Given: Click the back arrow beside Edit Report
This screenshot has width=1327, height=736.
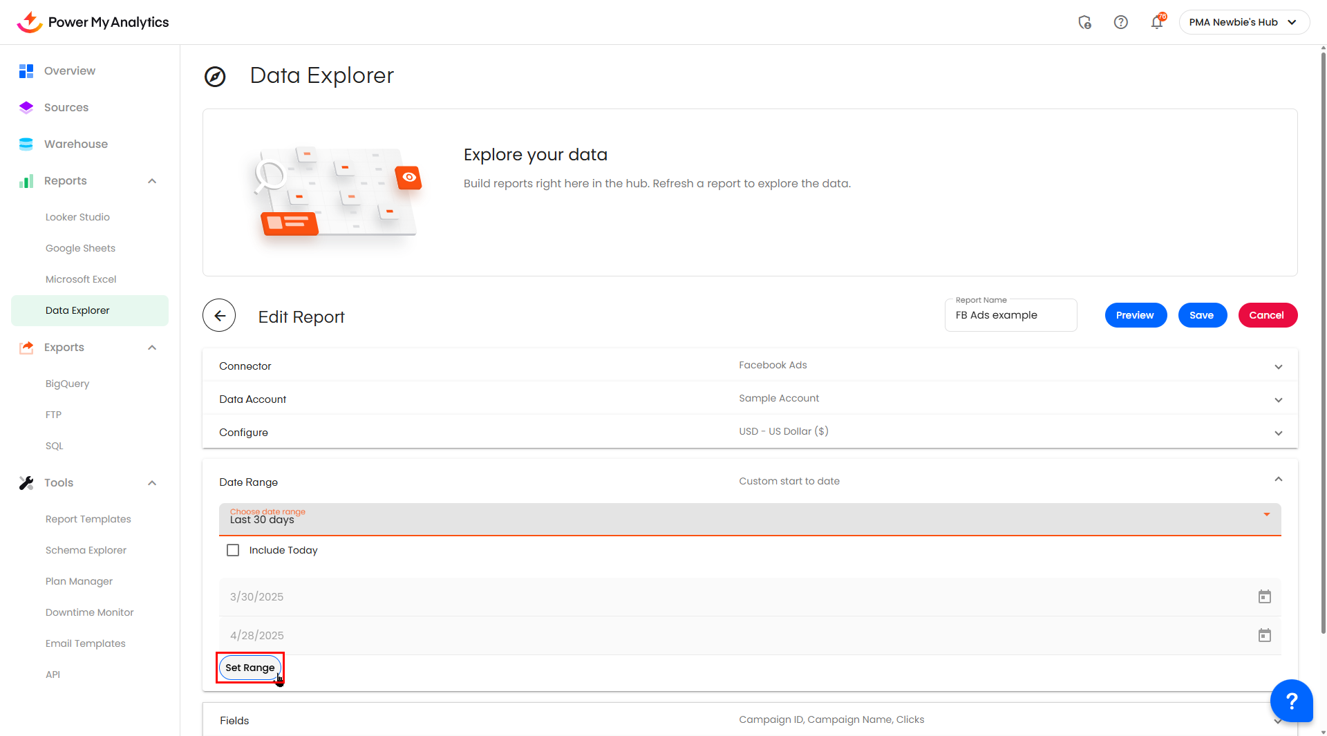Looking at the screenshot, I should 219,316.
